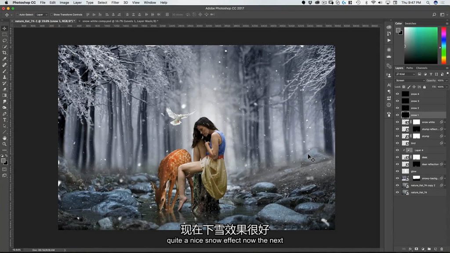Enable the Auto-Select checkbox
450x253 pixels.
[17, 14]
